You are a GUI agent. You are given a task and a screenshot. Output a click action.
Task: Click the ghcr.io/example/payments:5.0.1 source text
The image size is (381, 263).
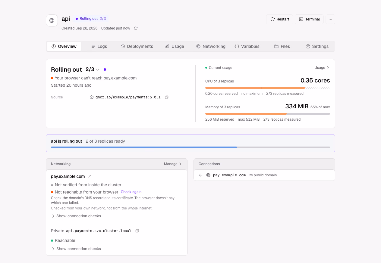[x=128, y=97]
